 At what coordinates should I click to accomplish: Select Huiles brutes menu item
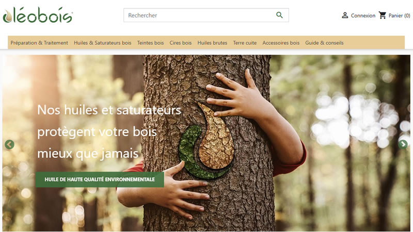tap(212, 43)
